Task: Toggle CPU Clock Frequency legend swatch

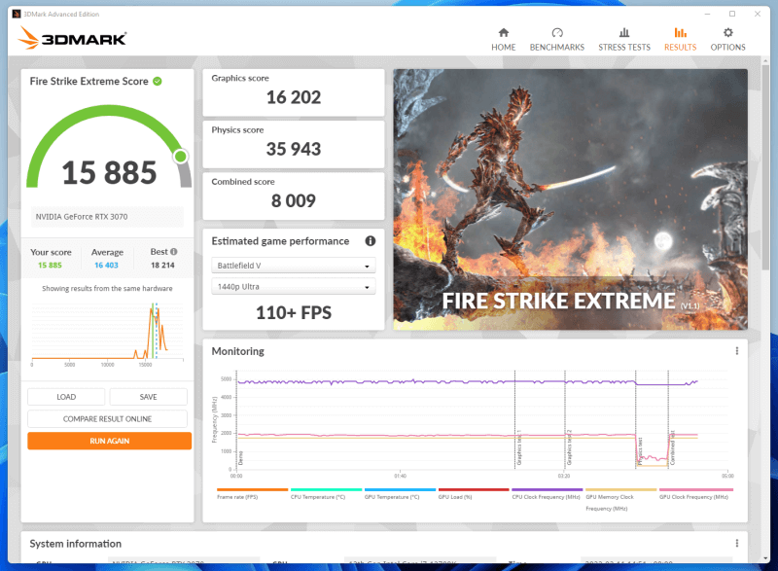Action: click(547, 489)
